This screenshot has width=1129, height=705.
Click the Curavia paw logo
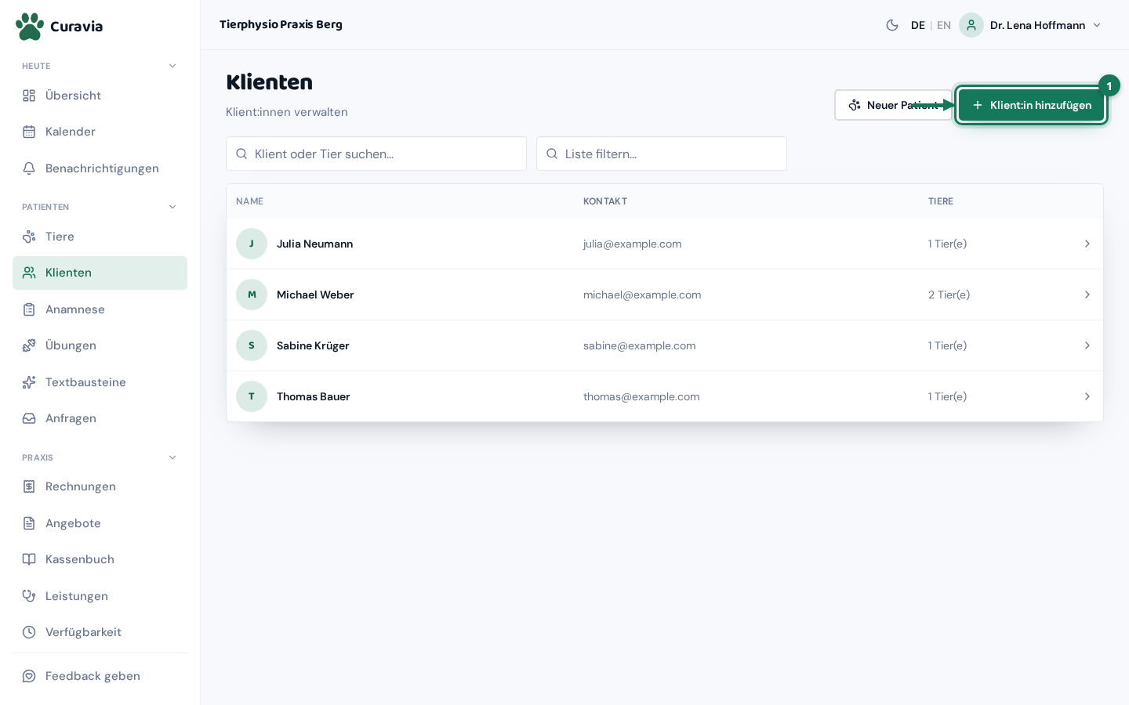tap(30, 26)
